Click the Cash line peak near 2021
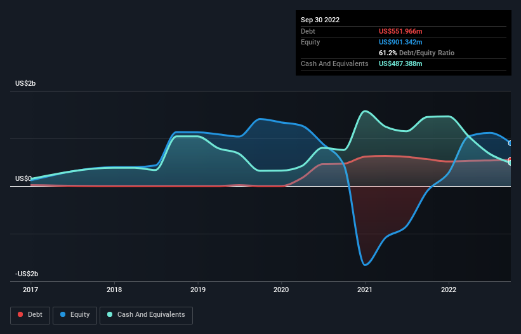 point(365,111)
